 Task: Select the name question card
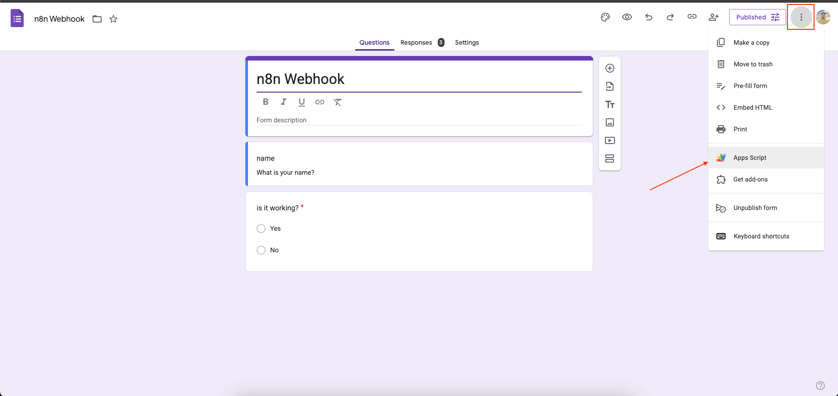(419, 164)
